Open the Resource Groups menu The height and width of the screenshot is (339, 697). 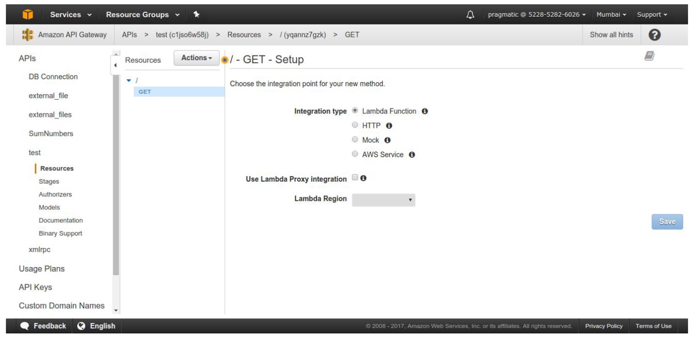[143, 14]
